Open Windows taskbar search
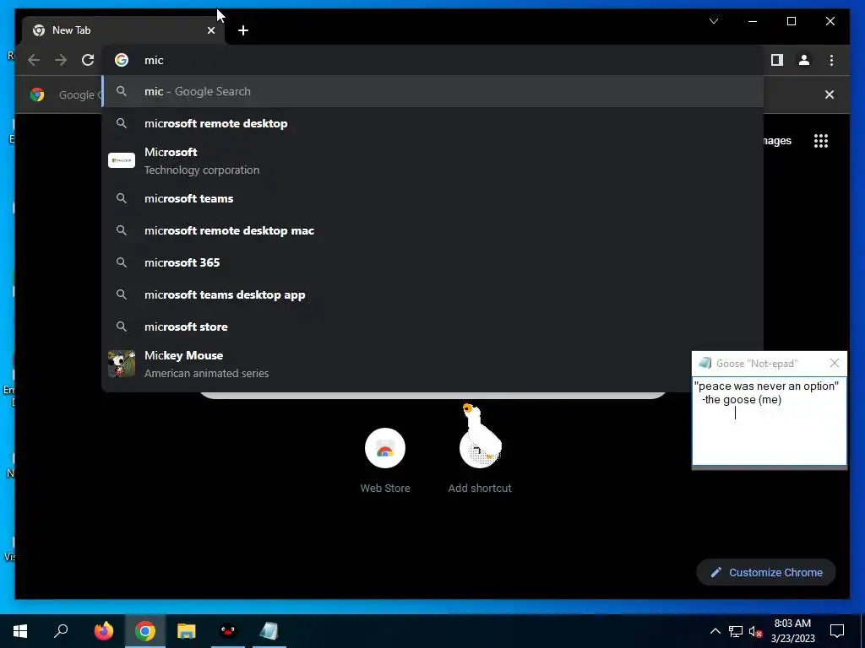The image size is (865, 648). click(61, 631)
